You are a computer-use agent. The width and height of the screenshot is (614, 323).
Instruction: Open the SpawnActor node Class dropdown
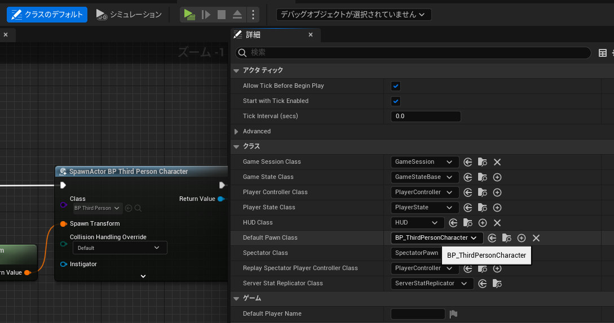(x=97, y=208)
